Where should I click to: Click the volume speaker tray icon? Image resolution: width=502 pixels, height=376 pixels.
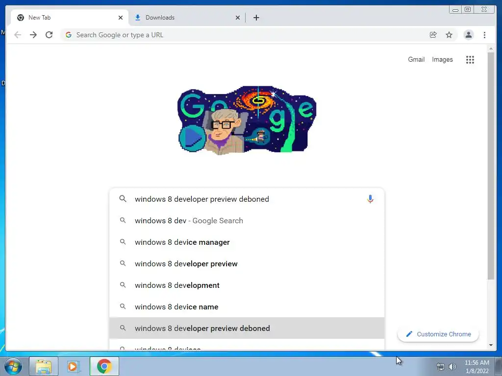(452, 367)
